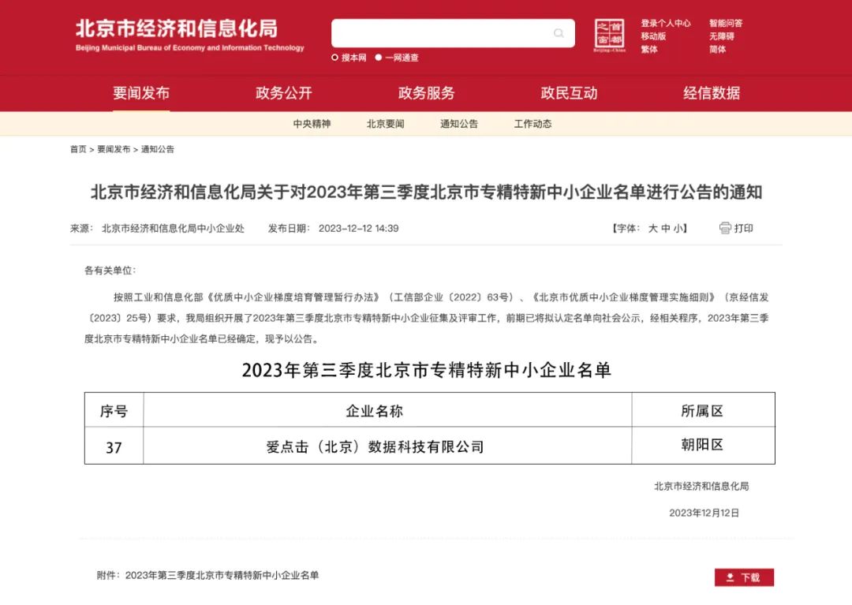
Task: Switch to the 通知公告 sub-tab
Action: point(459,124)
